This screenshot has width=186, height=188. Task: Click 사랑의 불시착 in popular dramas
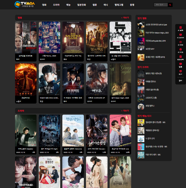click(152, 90)
